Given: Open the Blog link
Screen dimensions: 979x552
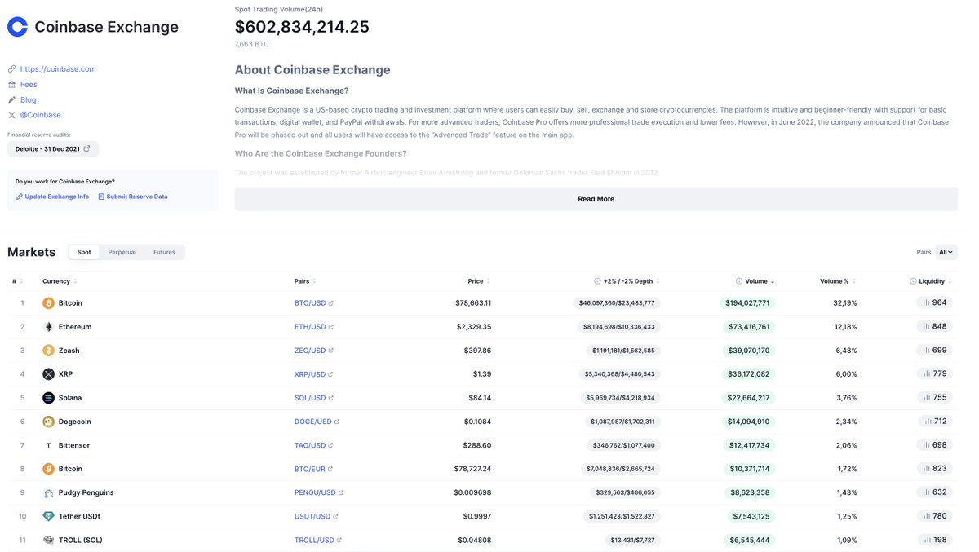Looking at the screenshot, I should (29, 99).
